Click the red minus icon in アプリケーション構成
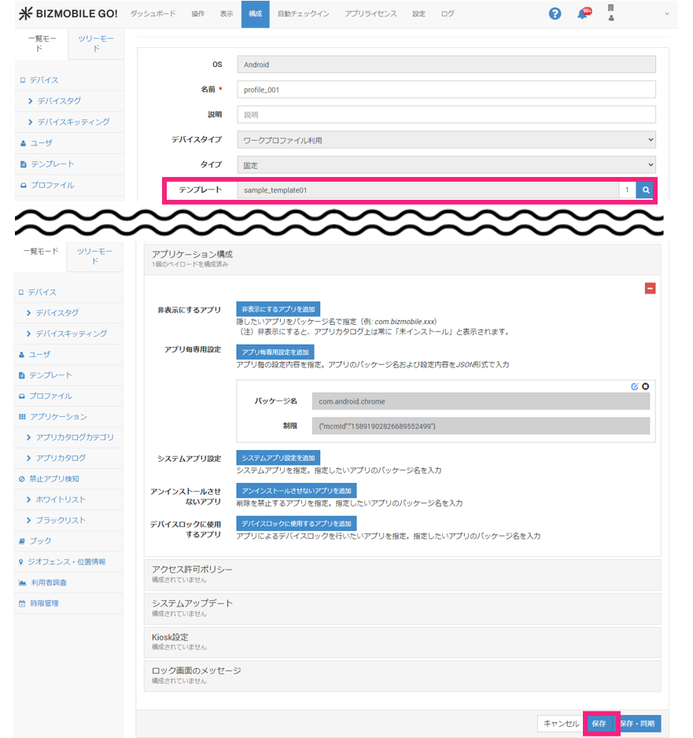 (650, 289)
